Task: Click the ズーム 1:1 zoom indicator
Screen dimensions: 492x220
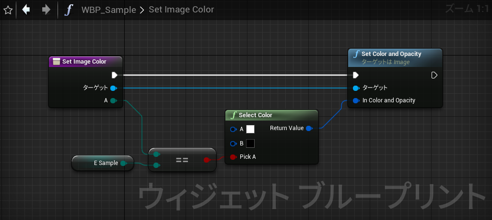Action: click(467, 9)
